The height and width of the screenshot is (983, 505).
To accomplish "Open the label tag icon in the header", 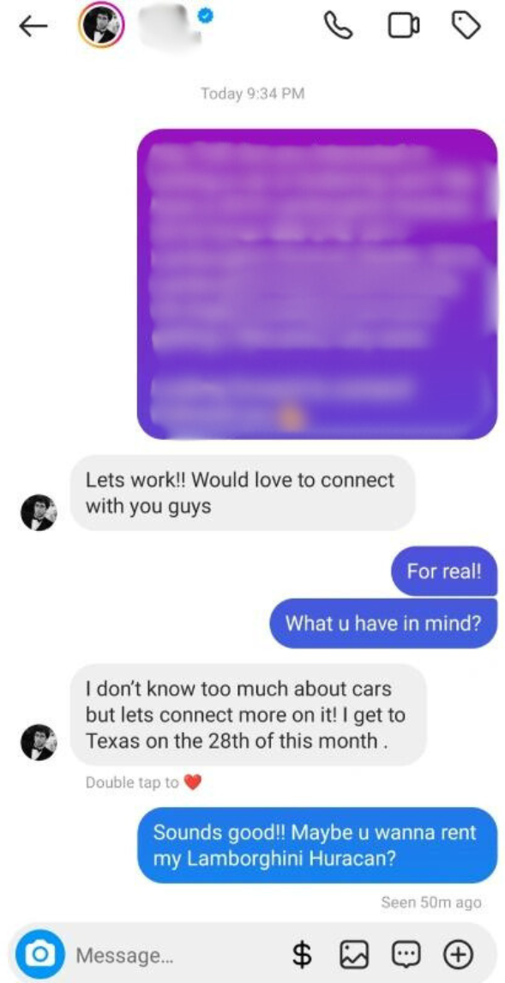I will coord(466,26).
